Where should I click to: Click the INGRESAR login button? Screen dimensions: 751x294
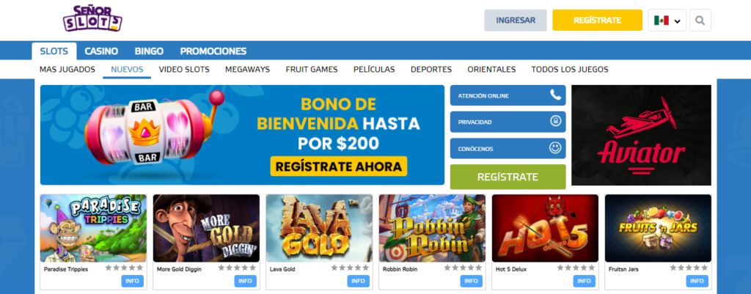point(516,21)
